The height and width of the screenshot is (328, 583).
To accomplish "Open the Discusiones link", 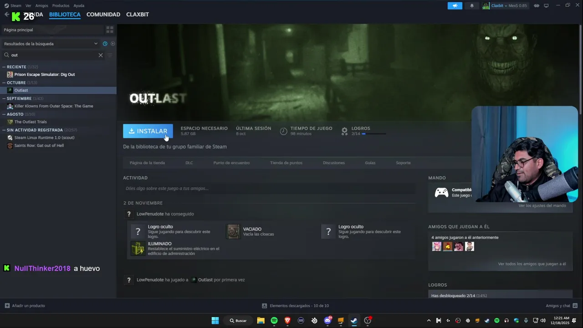I will click(334, 163).
